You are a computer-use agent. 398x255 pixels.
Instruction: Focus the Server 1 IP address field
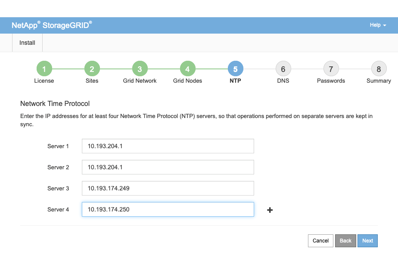pyautogui.click(x=168, y=146)
